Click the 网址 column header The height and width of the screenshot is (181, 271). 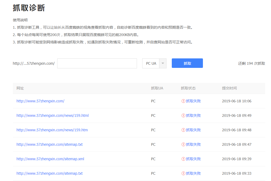coord(20,88)
